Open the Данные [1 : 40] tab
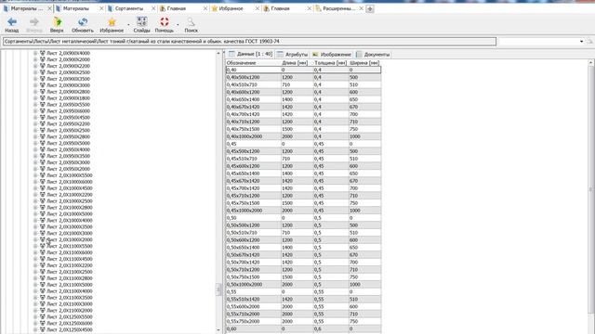595x334 pixels. click(251, 54)
